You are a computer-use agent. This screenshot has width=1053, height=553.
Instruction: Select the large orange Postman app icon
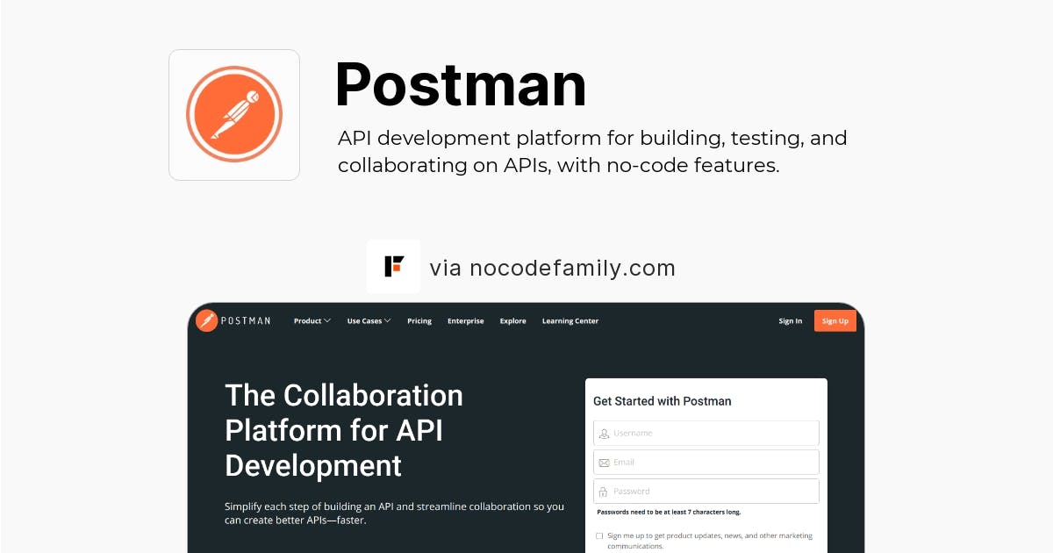click(x=233, y=114)
